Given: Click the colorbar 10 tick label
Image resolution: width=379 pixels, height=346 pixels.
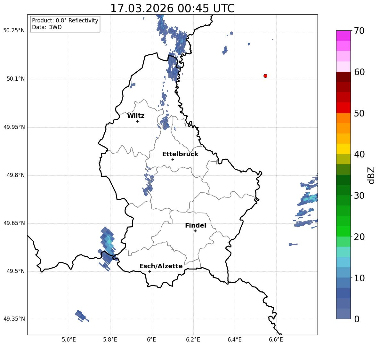Looking at the screenshot, I should pos(359,278).
